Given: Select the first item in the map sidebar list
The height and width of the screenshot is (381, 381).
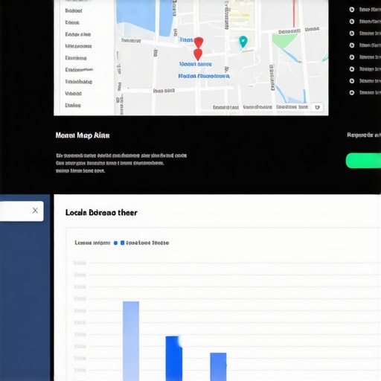Looking at the screenshot, I should [74, 10].
